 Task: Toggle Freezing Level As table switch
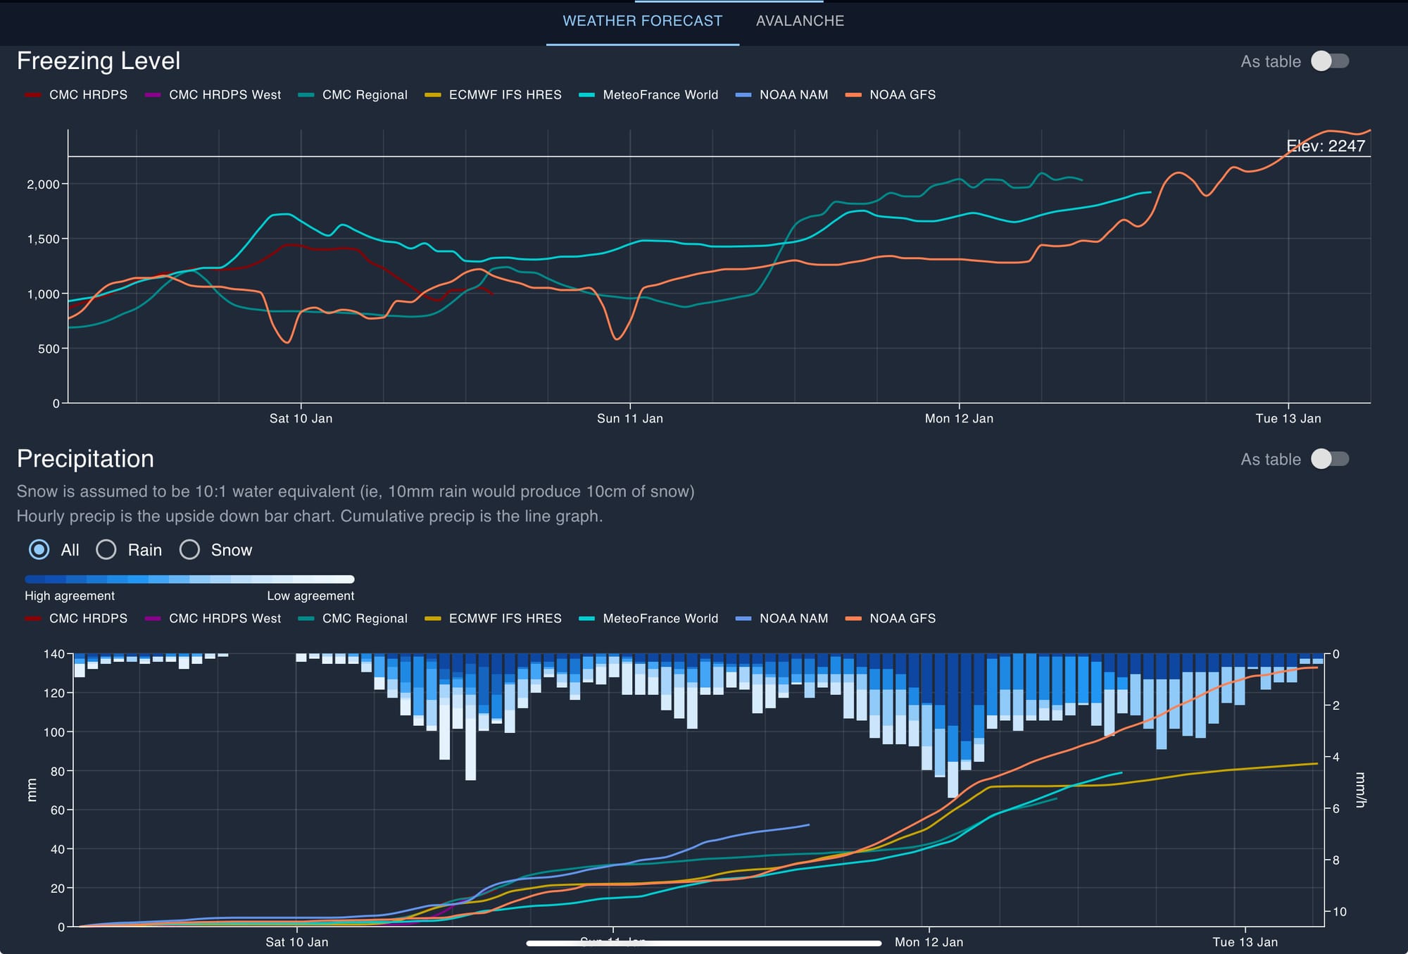coord(1329,61)
